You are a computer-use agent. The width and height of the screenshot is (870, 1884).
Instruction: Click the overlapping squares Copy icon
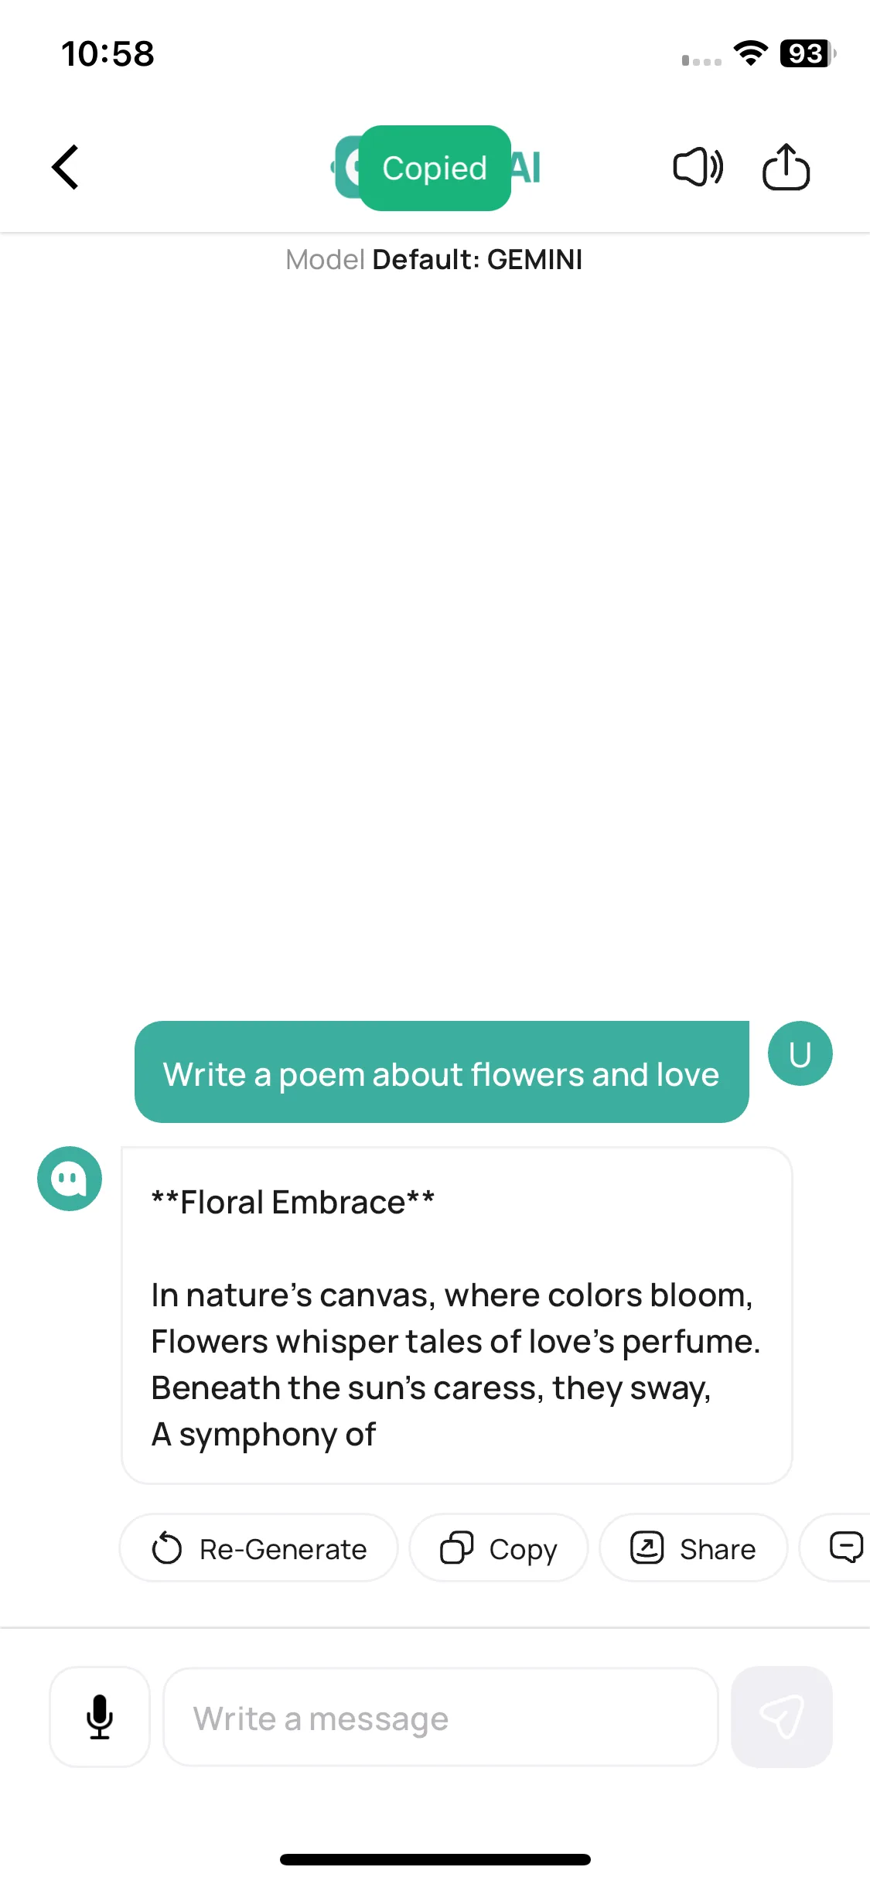[456, 1548]
